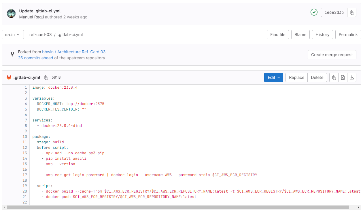This screenshot has height=213, width=363.
Task: Click the green pipeline passed status icon
Action: (x=314, y=12)
